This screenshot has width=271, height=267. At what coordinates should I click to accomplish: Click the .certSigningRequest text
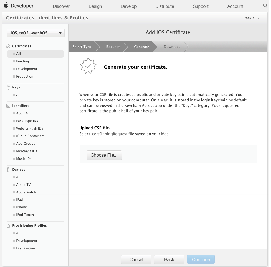[109, 134]
